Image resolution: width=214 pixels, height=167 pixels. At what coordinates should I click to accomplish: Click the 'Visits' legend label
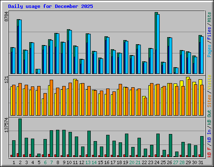(209, 82)
